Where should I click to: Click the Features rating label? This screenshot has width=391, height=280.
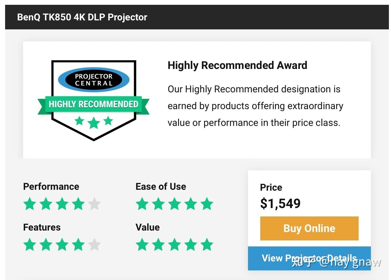tap(42, 227)
